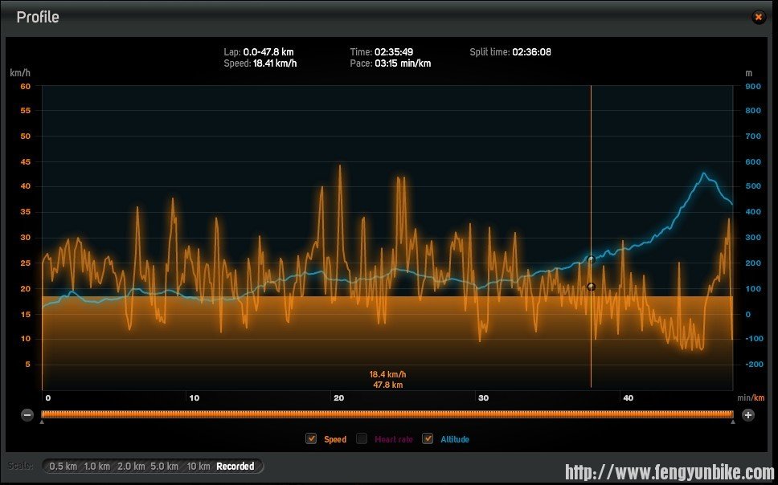Viewport: 778px width, 485px height.
Task: Click the speed marker dot on cursor line
Action: [x=591, y=287]
